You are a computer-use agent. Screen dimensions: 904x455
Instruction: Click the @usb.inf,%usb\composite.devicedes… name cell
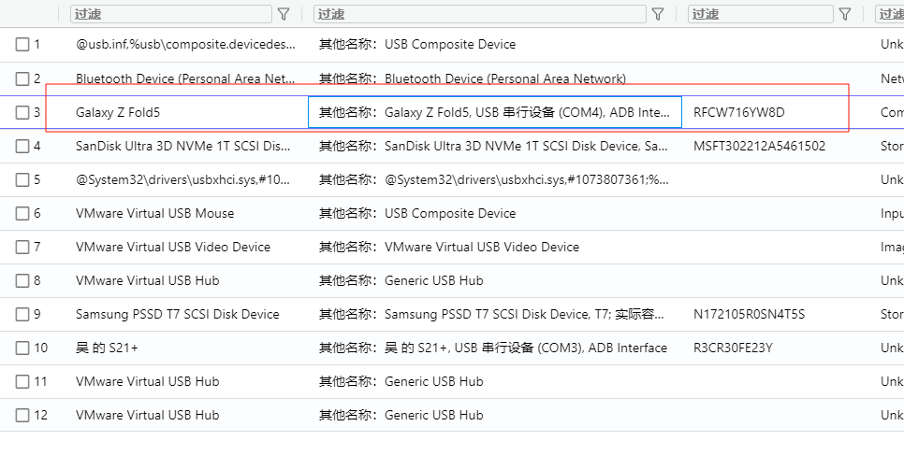coord(185,44)
